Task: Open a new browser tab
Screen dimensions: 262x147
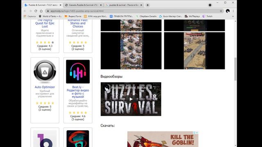Action: (x=147, y=5)
